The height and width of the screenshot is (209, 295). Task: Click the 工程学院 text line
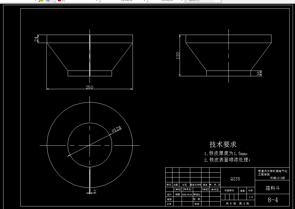(264, 174)
